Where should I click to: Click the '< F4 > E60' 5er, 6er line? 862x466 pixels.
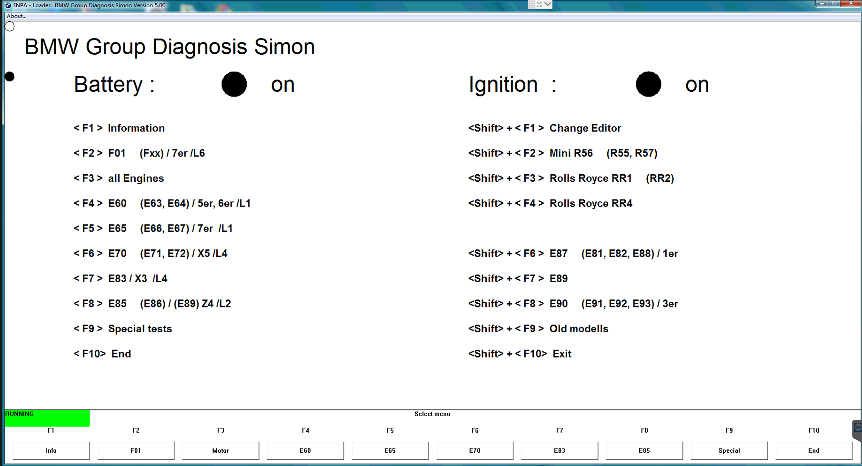click(162, 203)
